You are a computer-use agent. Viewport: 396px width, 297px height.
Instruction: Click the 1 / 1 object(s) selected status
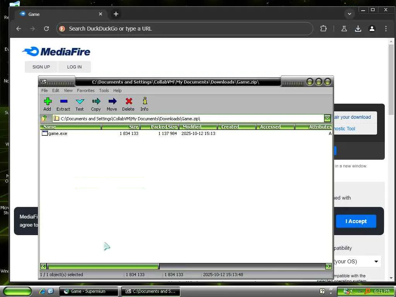(61, 275)
